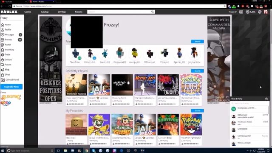The width and height of the screenshot is (272, 153).
Task: Open Jailbreak in Recently Played
Action: pyautogui.click(x=99, y=85)
